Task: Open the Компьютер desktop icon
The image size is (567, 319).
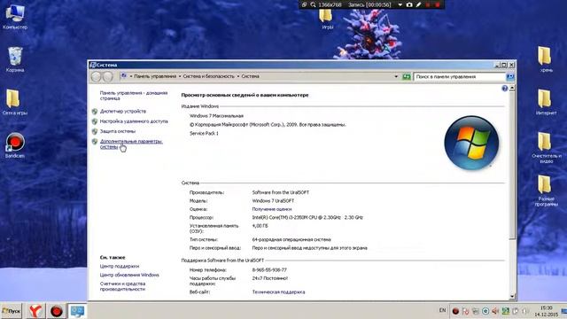Action: [x=14, y=17]
